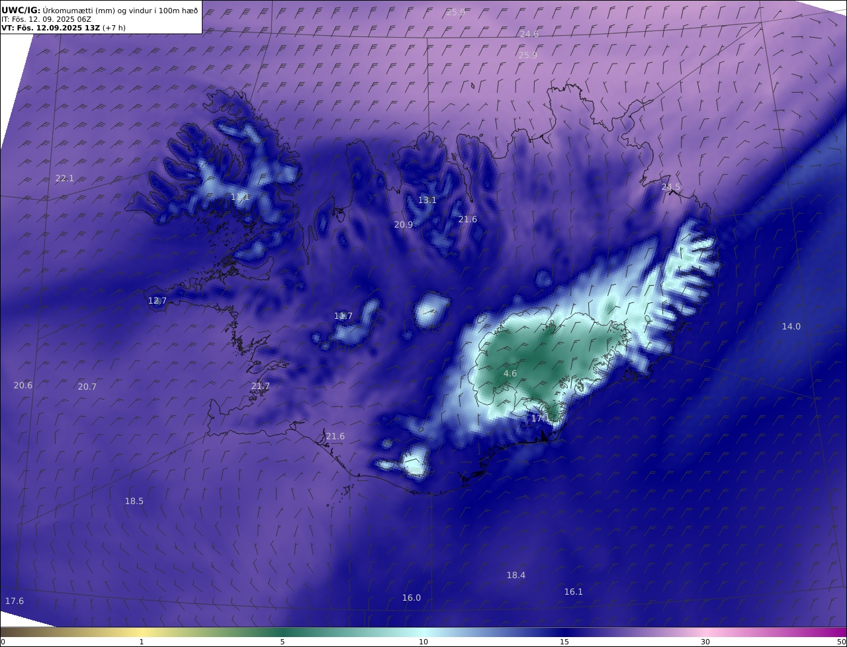Click the 20.7 value label
Viewport: 847px width, 647px height.
click(87, 387)
